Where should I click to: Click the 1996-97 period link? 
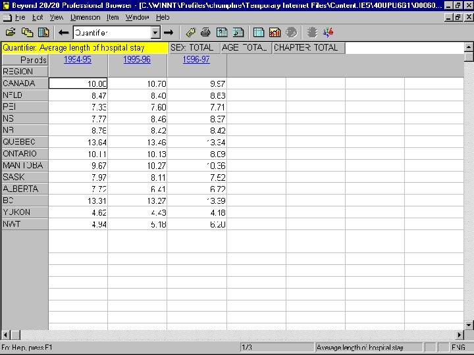(x=196, y=59)
